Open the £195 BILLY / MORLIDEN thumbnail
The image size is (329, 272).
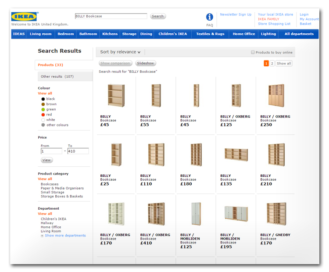pyautogui.click(x=236, y=213)
